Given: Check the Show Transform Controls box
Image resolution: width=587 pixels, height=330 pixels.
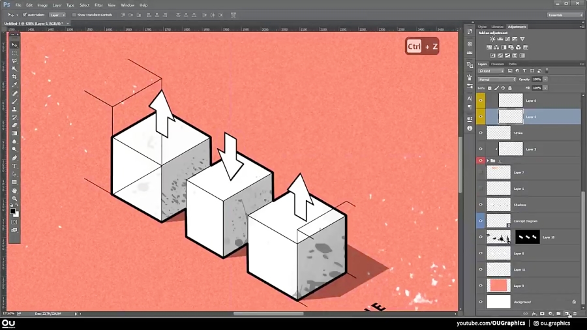Looking at the screenshot, I should 74,14.
